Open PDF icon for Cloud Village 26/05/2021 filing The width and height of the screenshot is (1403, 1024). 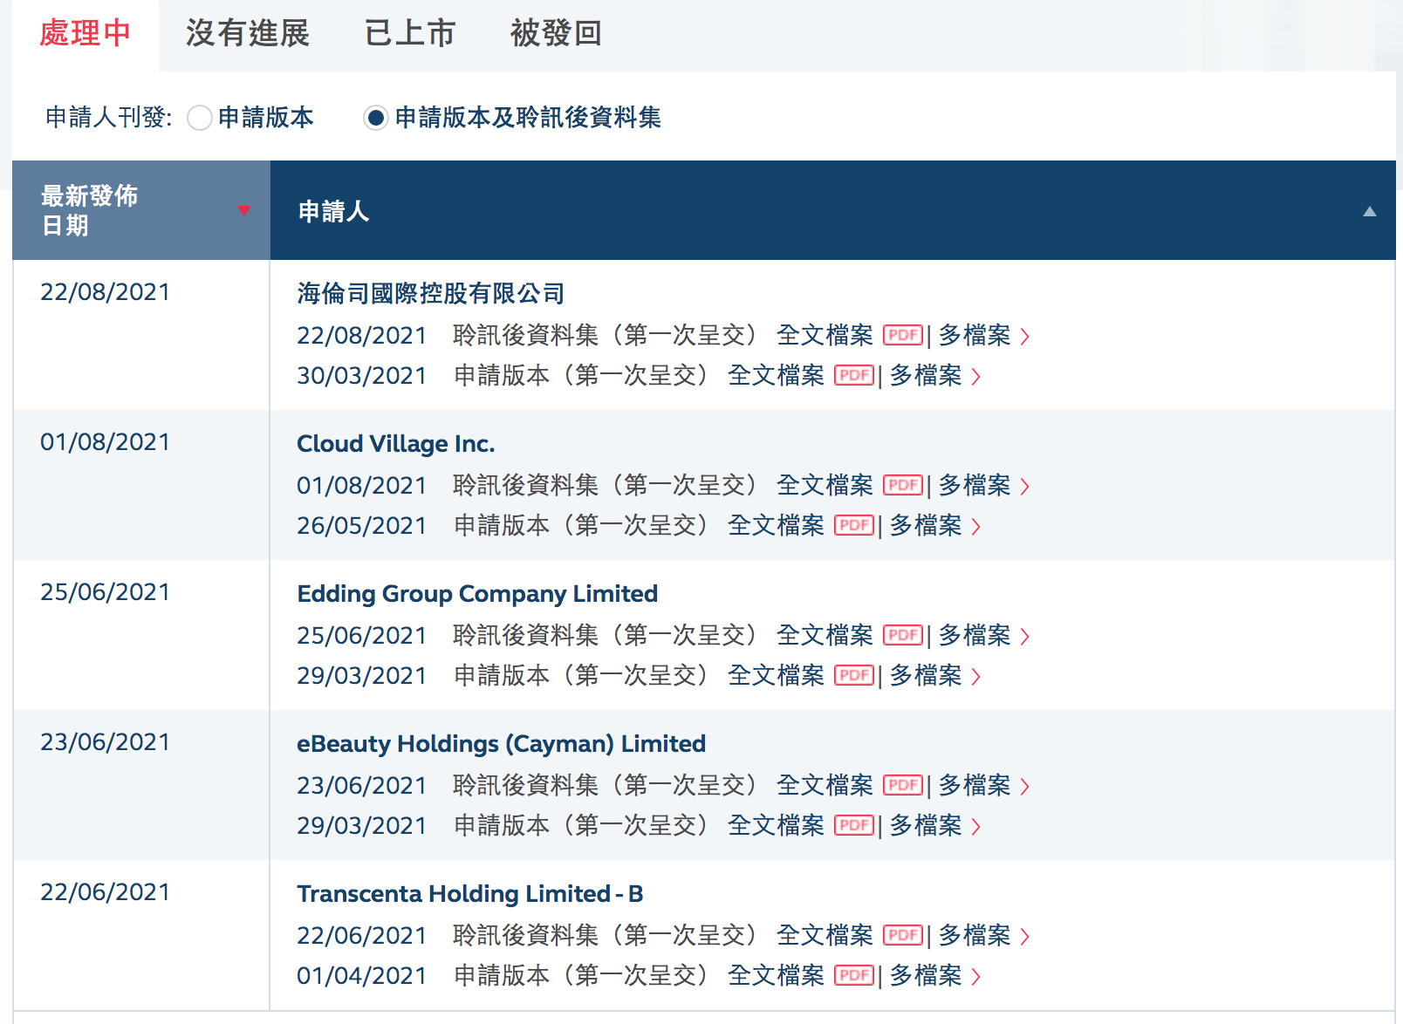coord(854,525)
